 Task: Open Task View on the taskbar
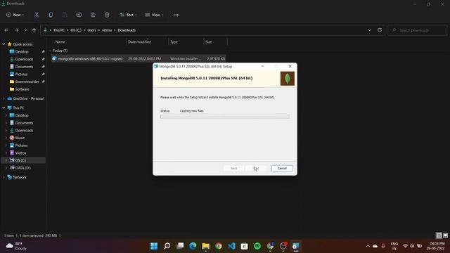180,246
